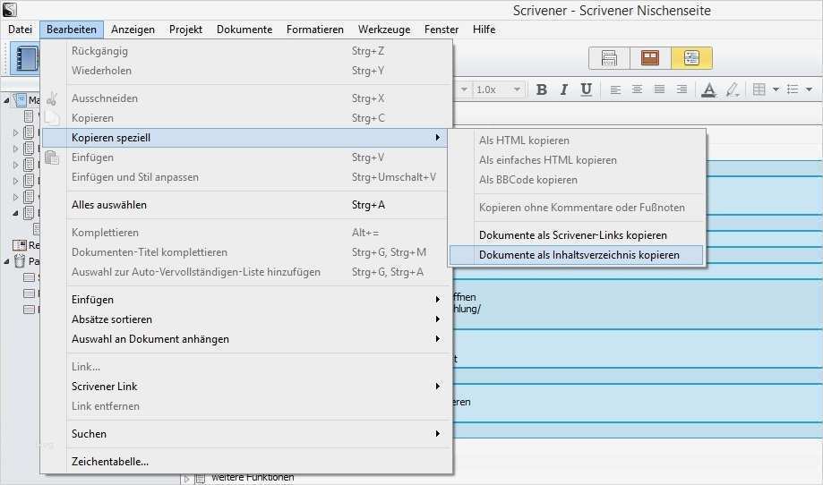Image resolution: width=823 pixels, height=485 pixels.
Task: Switch to Outliner view
Action: [691, 58]
